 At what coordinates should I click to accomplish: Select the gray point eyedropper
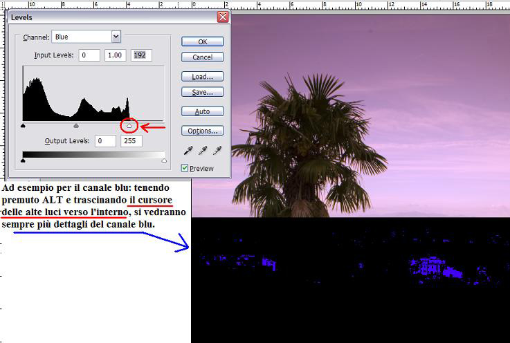point(202,150)
